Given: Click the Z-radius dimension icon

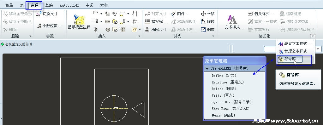Looking at the screenshot, I should pyautogui.click(x=96, y=30).
